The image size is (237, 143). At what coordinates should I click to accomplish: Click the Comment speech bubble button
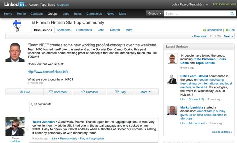(x=58, y=92)
